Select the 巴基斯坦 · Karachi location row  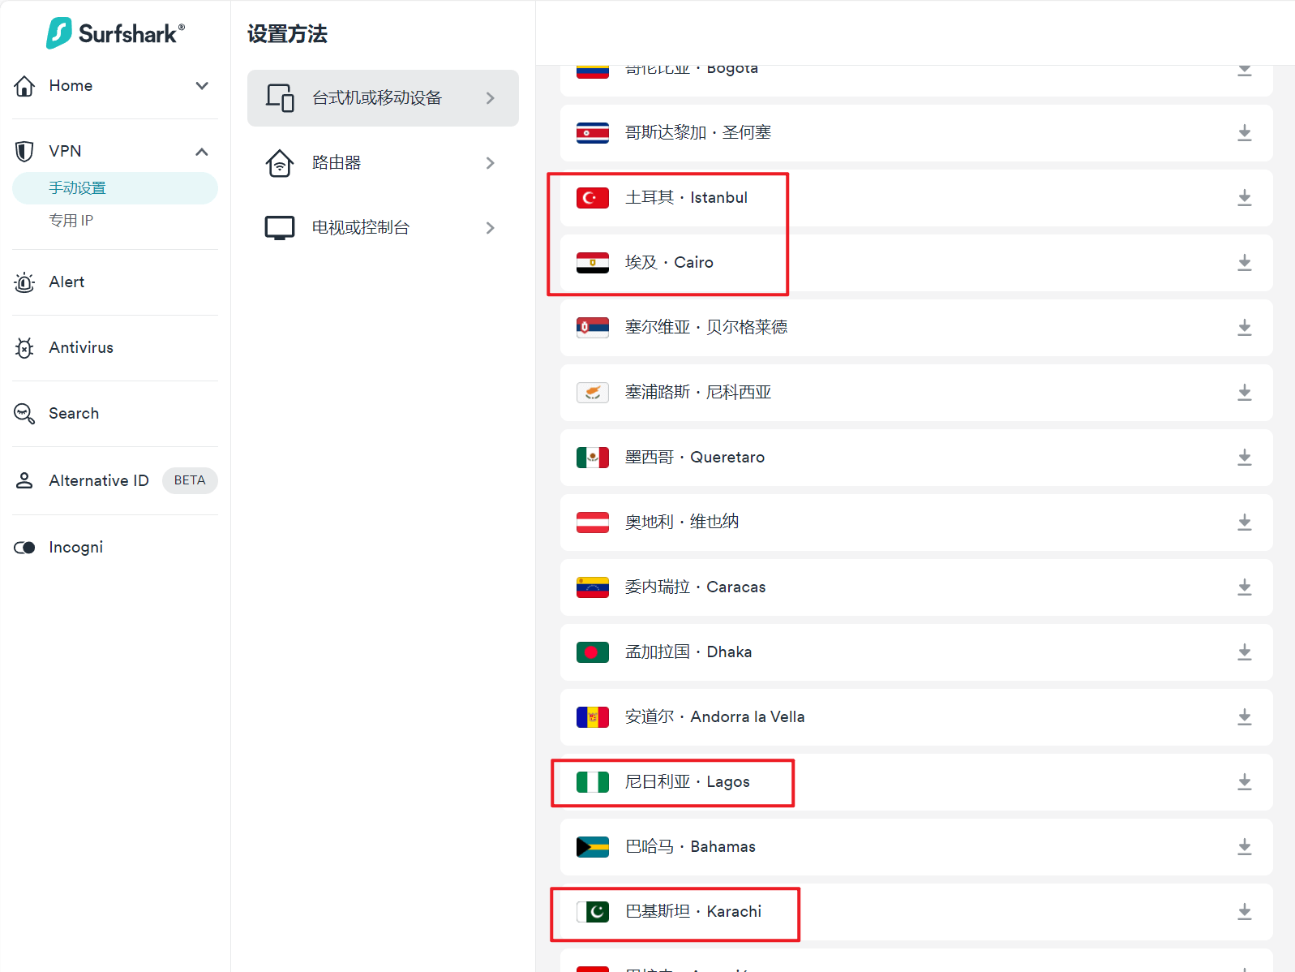tap(916, 912)
